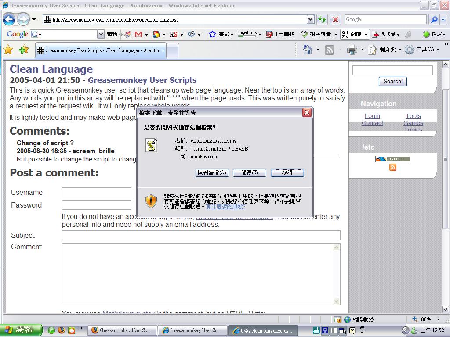Click the Start (開始) button
This screenshot has height=337, width=450.
21,330
